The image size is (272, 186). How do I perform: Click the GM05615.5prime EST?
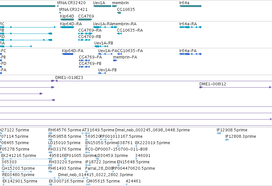point(89,185)
